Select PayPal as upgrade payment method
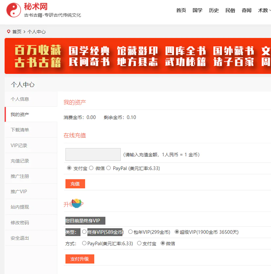 point(84,243)
